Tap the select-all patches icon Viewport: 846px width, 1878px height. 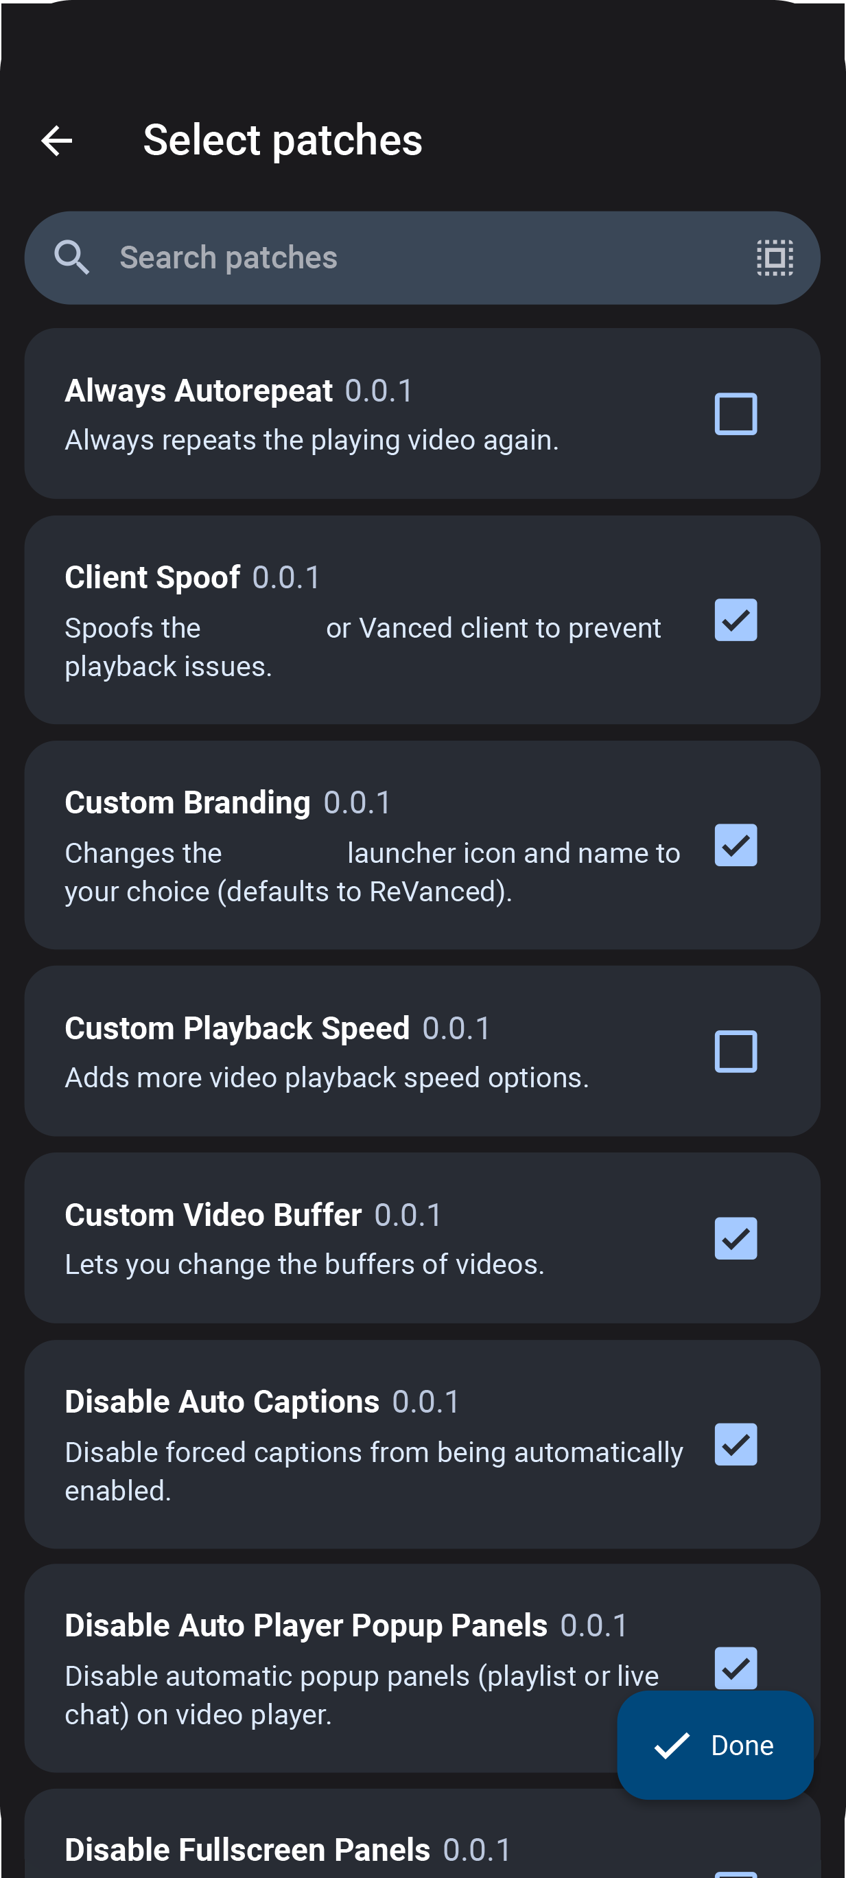click(x=774, y=258)
